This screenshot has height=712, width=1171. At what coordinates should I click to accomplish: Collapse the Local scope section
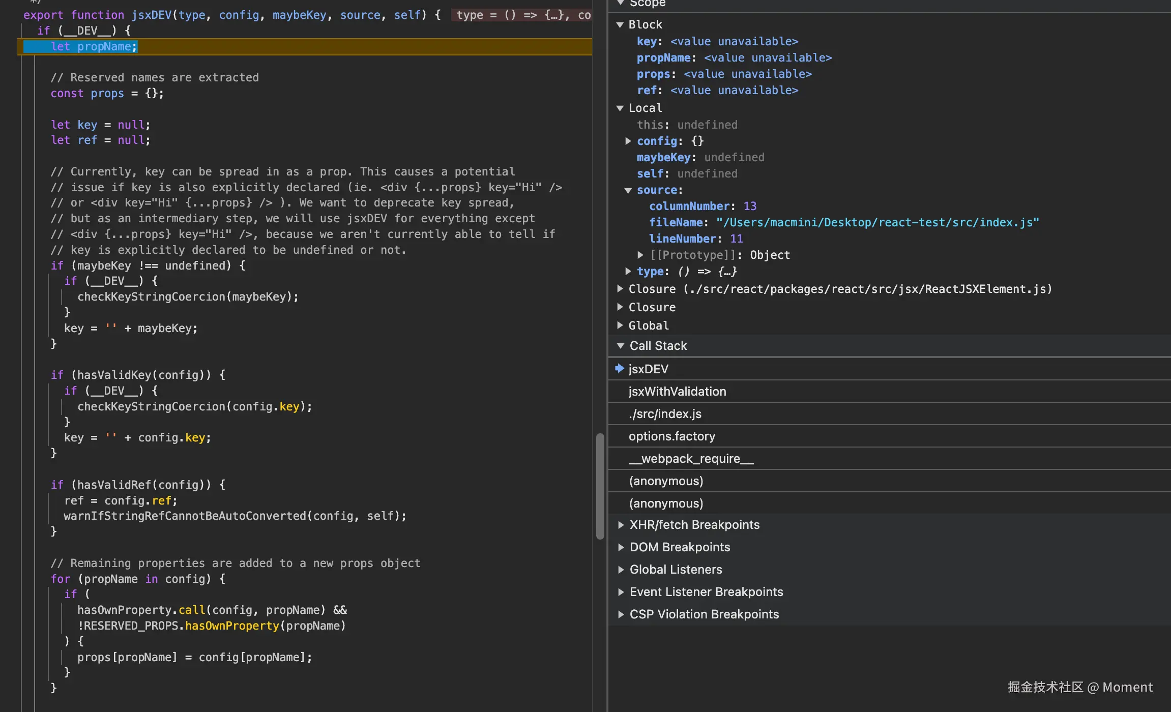tap(620, 108)
